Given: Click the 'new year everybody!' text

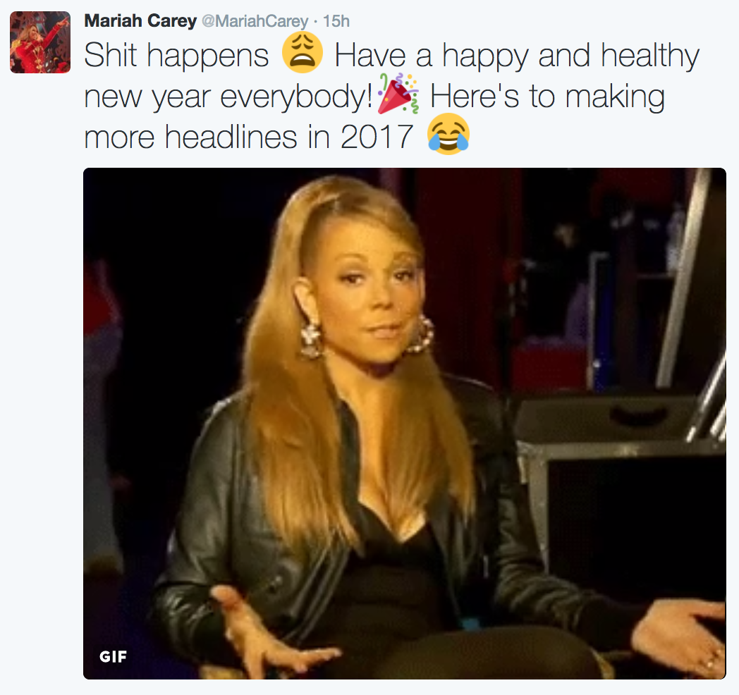Looking at the screenshot, I should coord(228,97).
